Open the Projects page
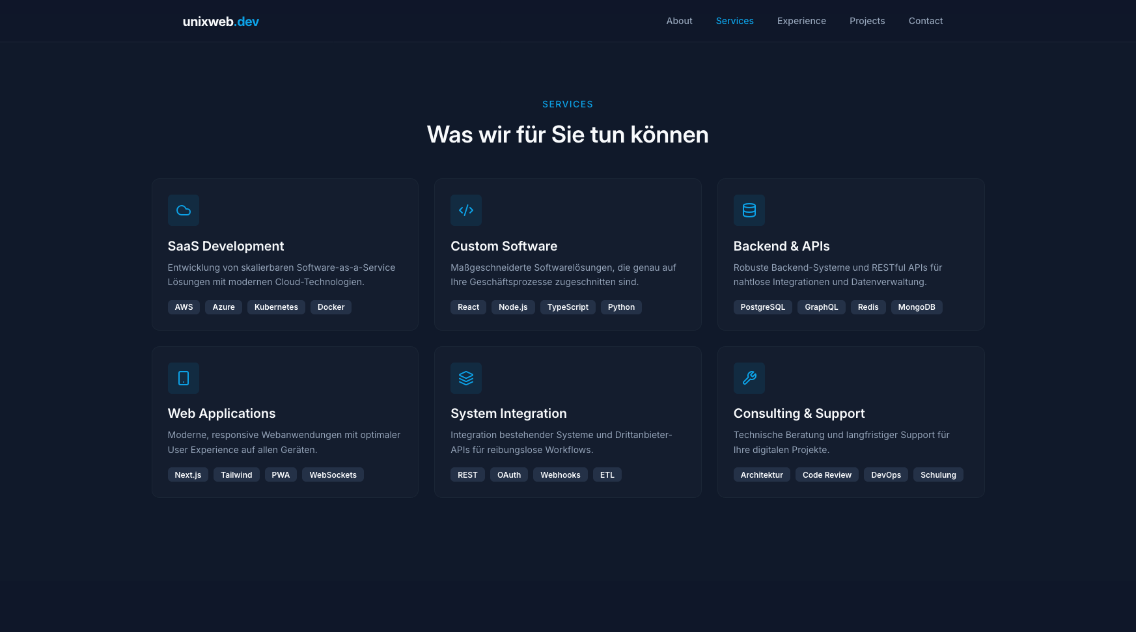 (x=867, y=21)
